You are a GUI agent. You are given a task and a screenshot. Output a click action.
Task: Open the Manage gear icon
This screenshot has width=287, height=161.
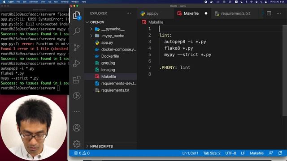pos(77,144)
